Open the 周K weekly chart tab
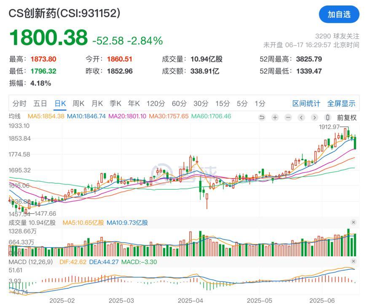 pos(78,103)
